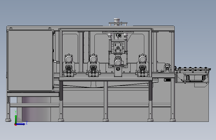This screenshot has width=216, height=140.
Task: Select the second motor from the left
Action: (x=93, y=59)
